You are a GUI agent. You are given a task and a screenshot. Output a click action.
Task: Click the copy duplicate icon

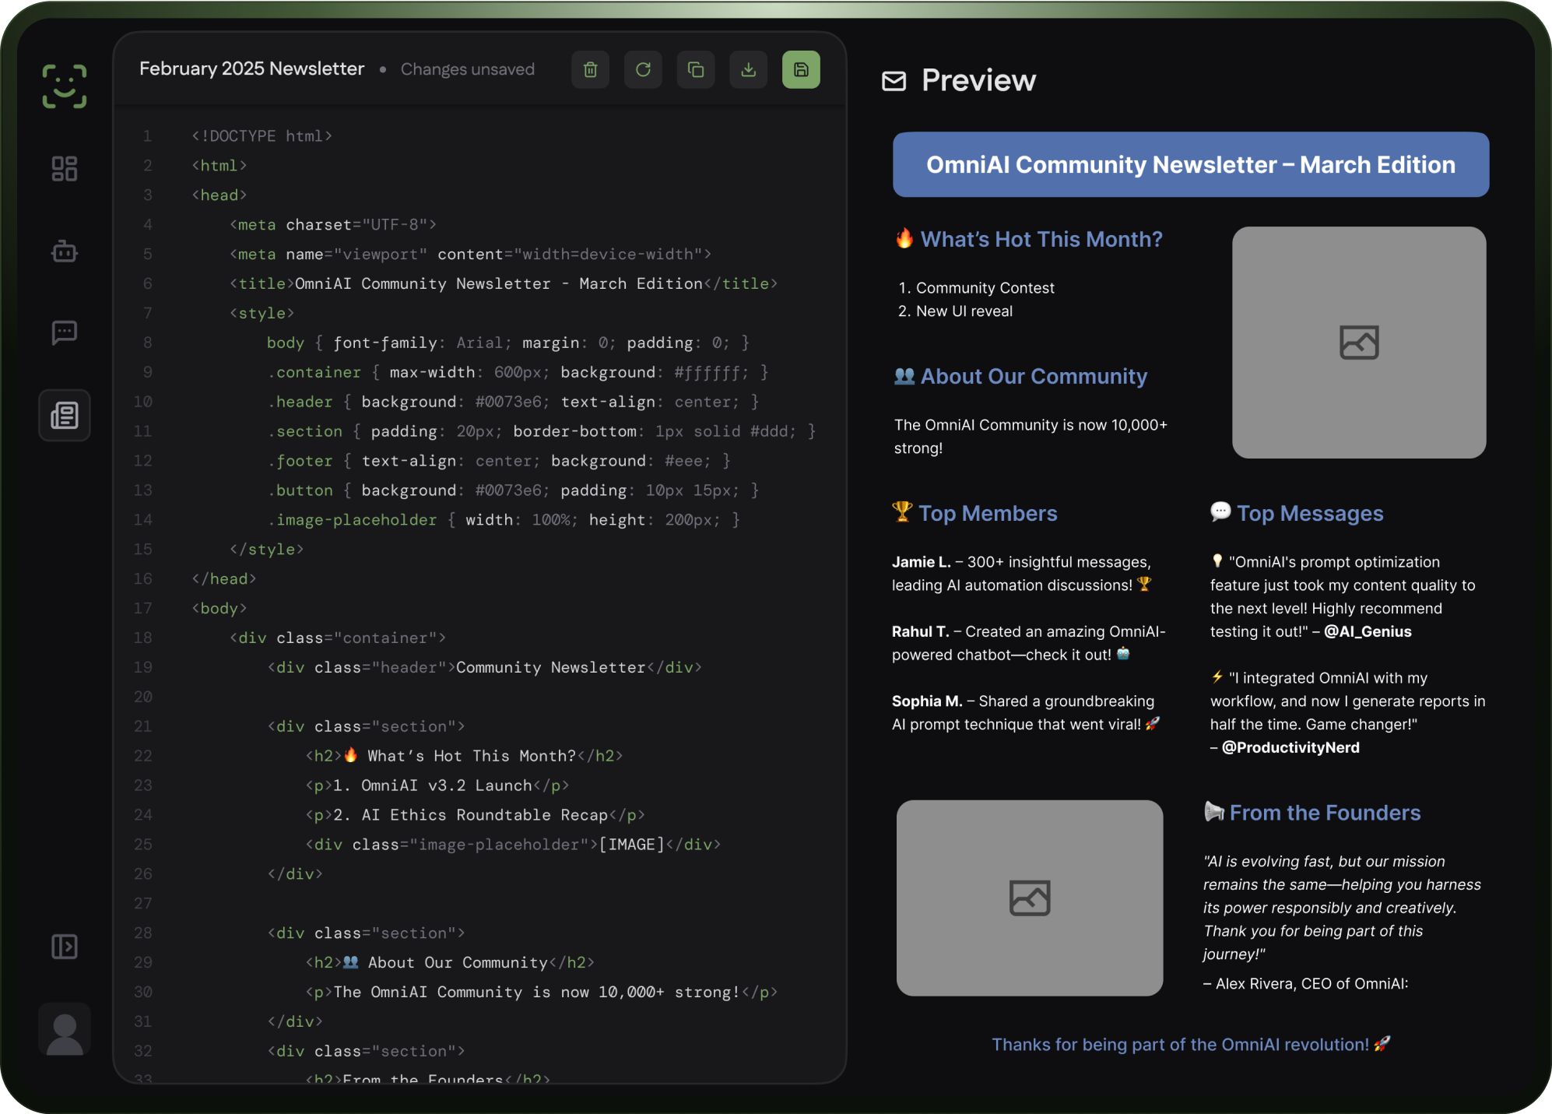click(x=696, y=70)
